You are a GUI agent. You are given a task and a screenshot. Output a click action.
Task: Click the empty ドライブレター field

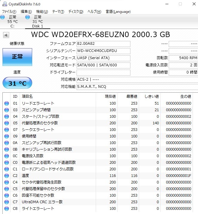[103, 72]
